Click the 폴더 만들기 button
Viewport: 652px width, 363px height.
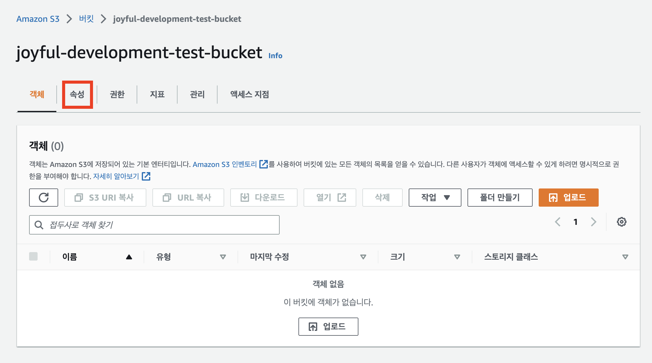(x=500, y=198)
